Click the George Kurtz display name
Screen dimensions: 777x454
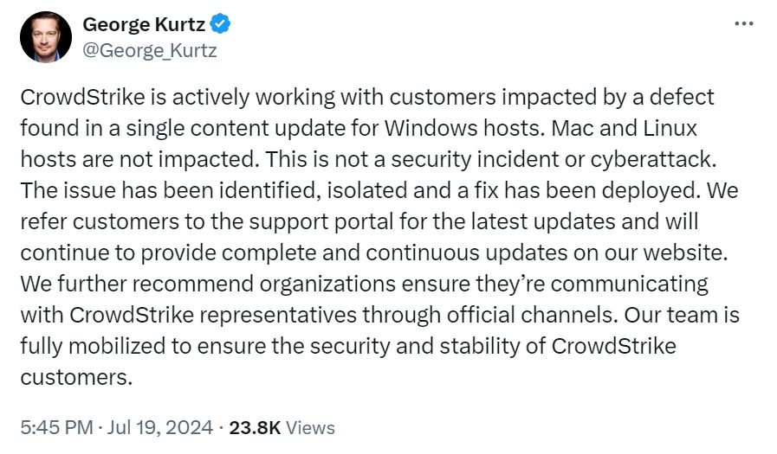coord(144,24)
